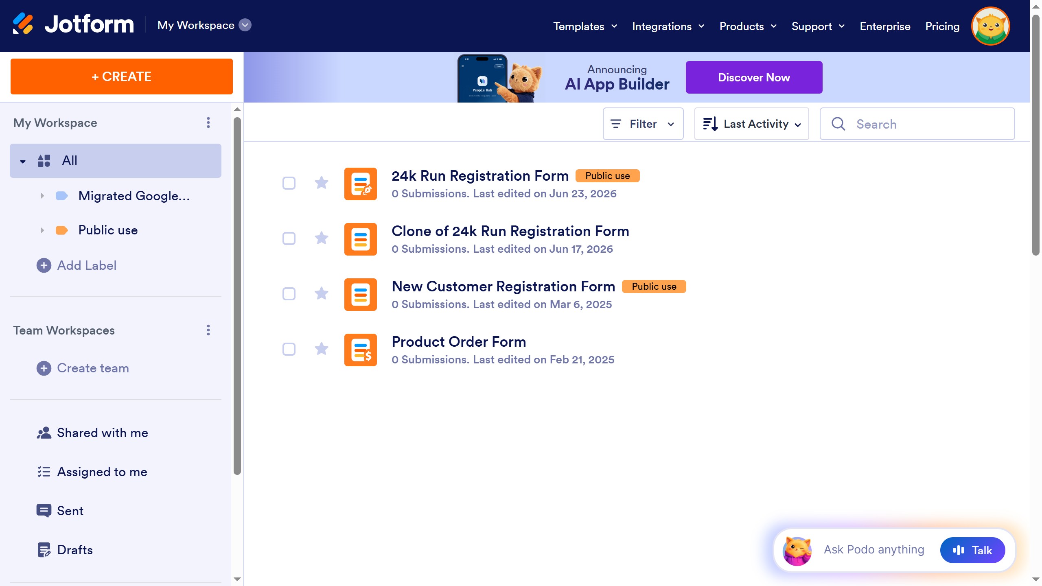This screenshot has width=1042, height=586.
Task: Check the 24k Run Registration Form checkbox
Action: (289, 183)
